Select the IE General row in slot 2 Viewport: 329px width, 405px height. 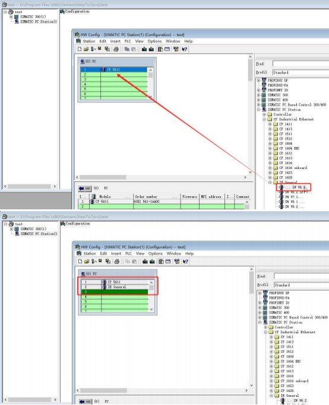point(115,287)
